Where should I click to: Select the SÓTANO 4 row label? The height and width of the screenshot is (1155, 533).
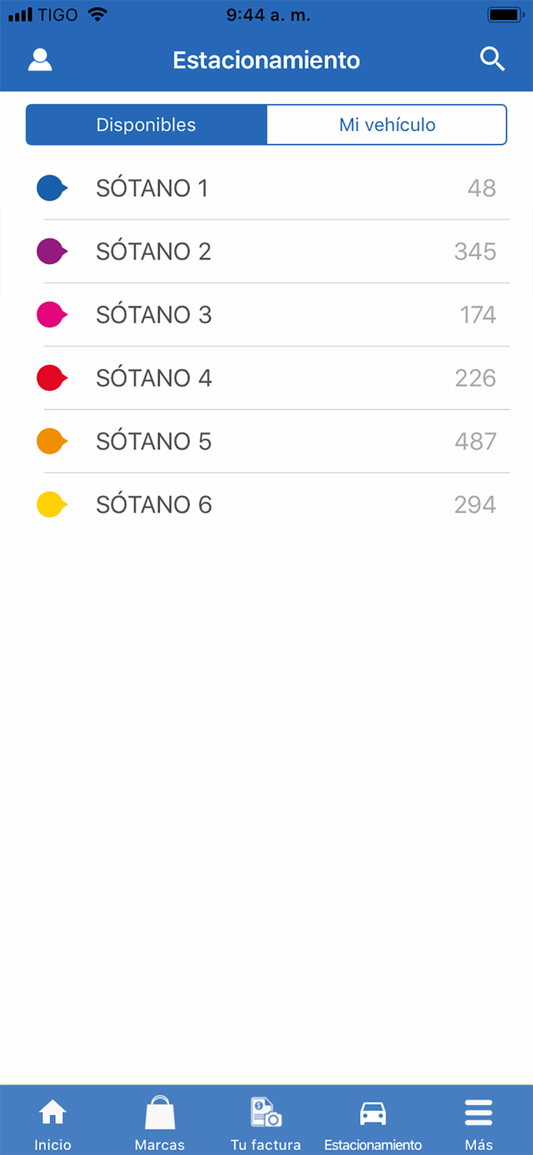[154, 378]
